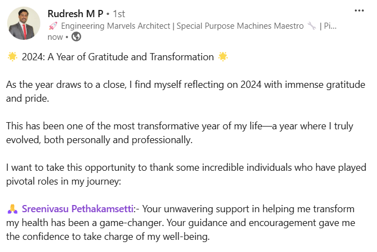
Task: Open the Sreenivasu Pethakamsetti mention link
Action: [78, 209]
